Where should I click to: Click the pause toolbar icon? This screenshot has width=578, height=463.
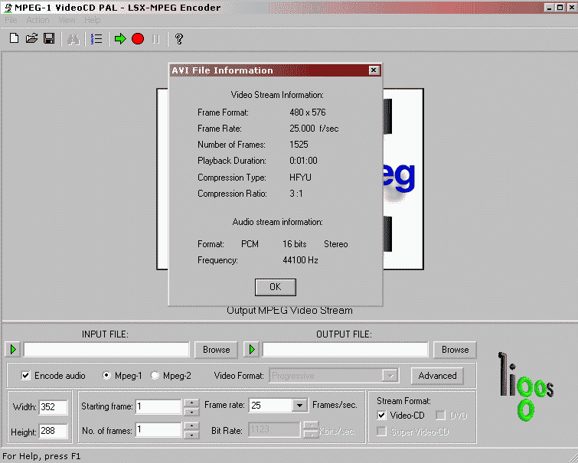(x=156, y=39)
